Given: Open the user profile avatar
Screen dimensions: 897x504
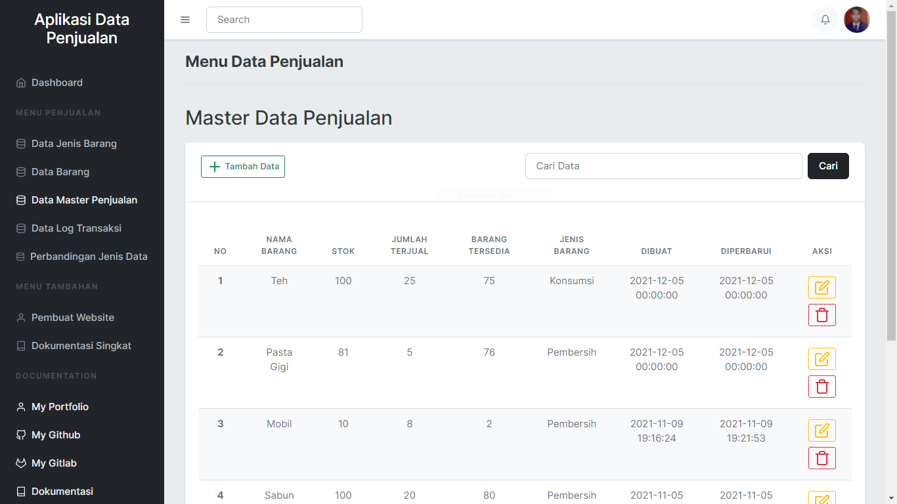Looking at the screenshot, I should click(x=857, y=20).
